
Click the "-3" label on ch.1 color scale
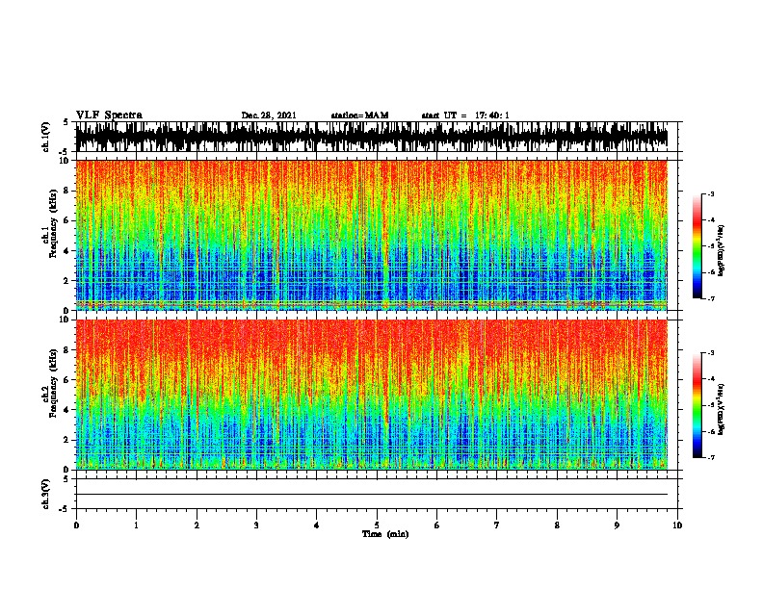pyautogui.click(x=711, y=194)
